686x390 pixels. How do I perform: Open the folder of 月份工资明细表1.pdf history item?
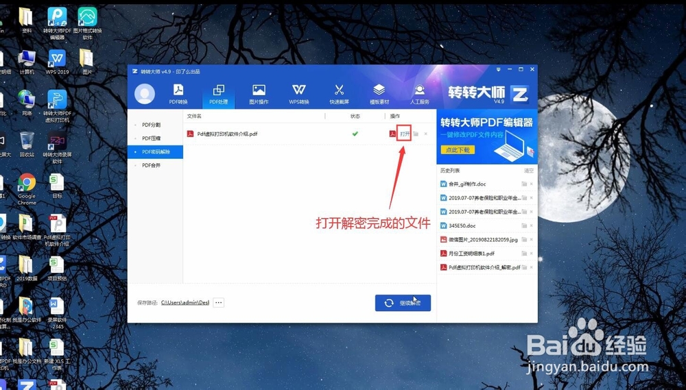pos(523,254)
